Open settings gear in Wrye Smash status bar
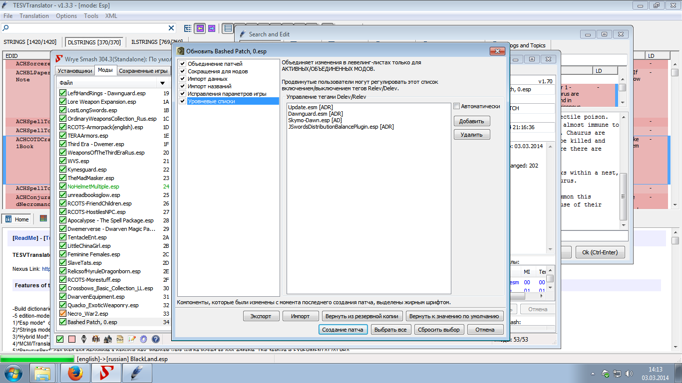The height and width of the screenshot is (383, 682). tap(144, 339)
